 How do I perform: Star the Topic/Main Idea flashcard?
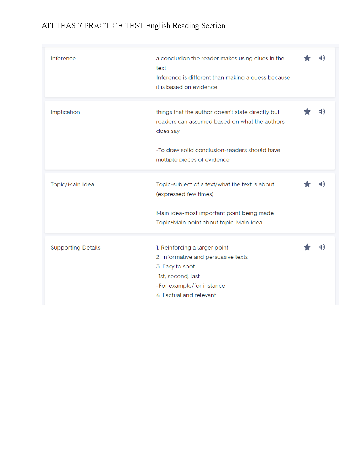point(307,184)
